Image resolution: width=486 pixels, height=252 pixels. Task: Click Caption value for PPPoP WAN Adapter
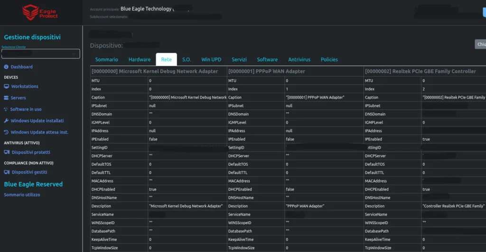(315, 98)
